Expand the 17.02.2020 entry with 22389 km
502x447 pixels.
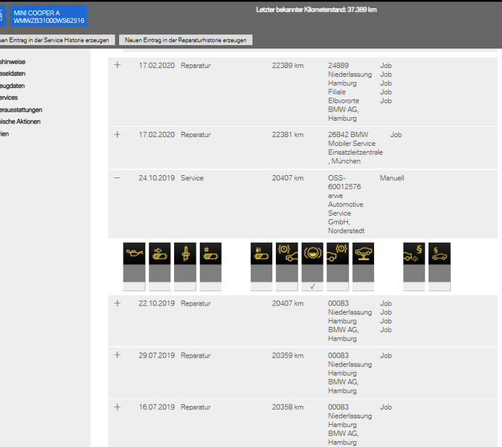(118, 65)
